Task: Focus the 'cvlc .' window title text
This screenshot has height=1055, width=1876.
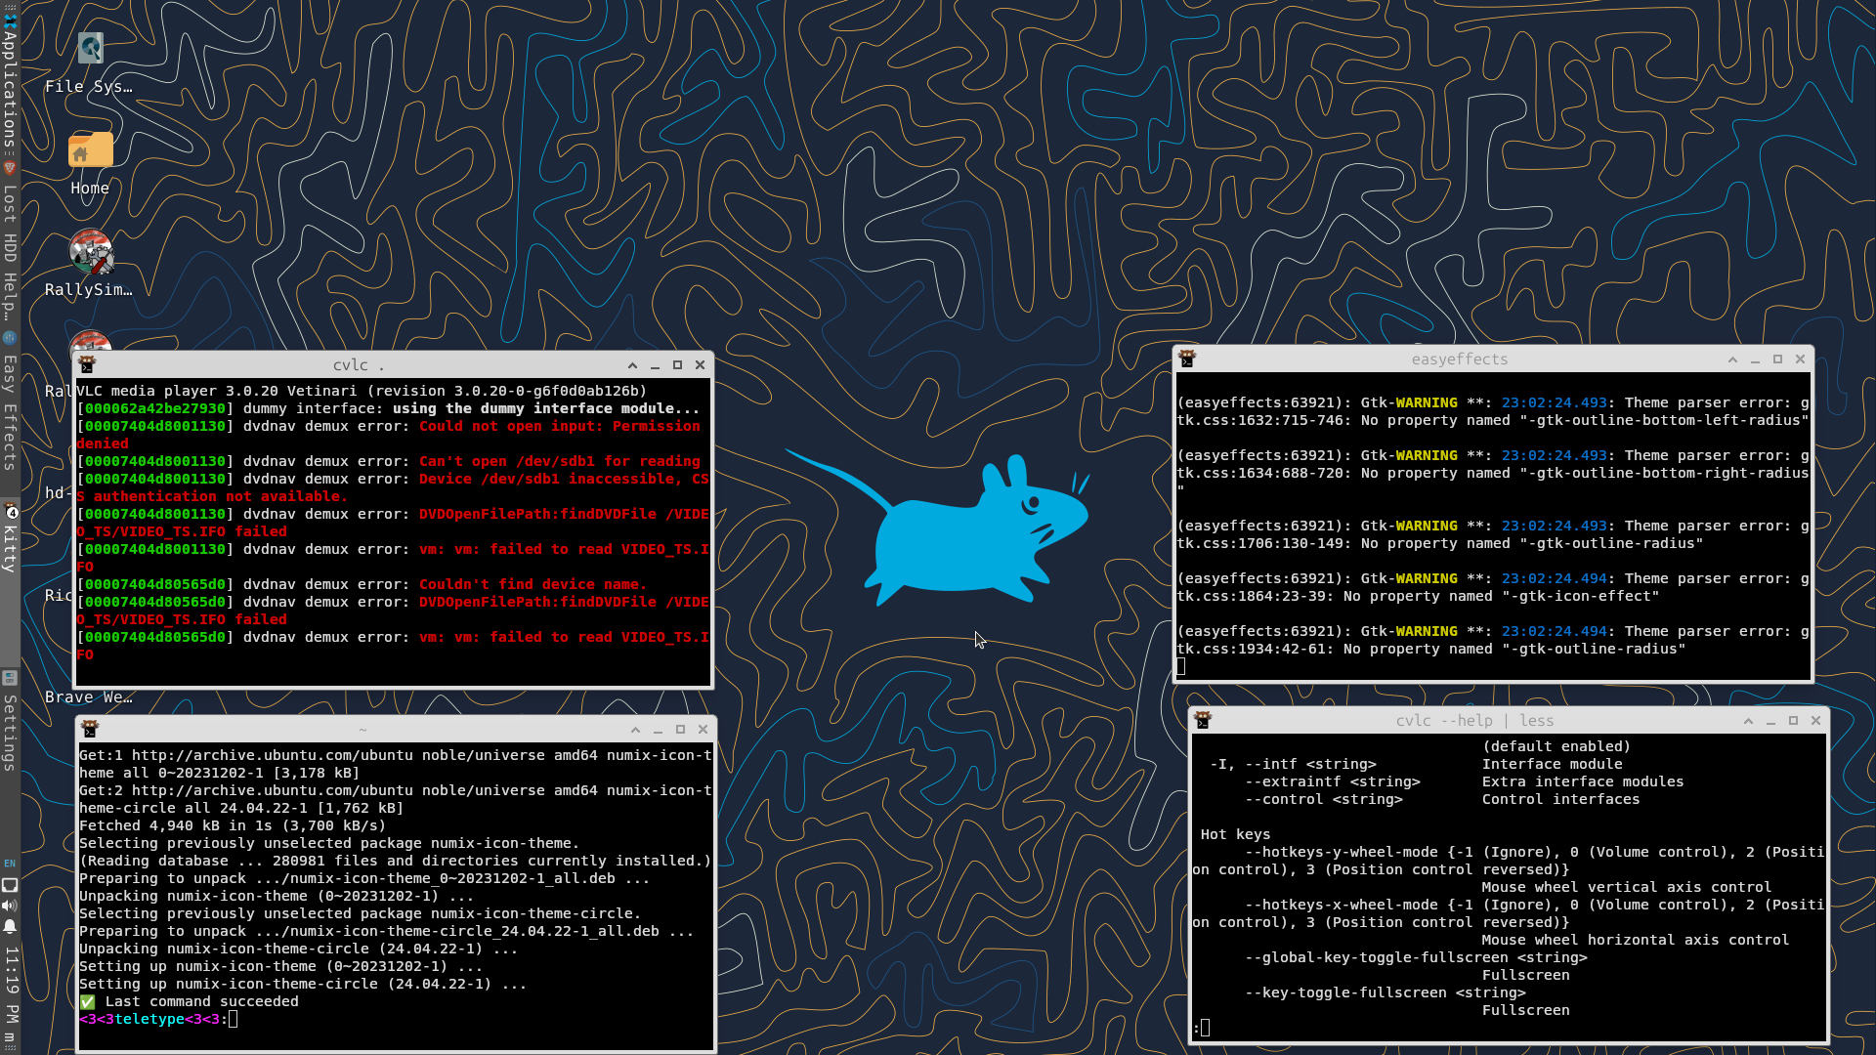Action: (x=358, y=365)
